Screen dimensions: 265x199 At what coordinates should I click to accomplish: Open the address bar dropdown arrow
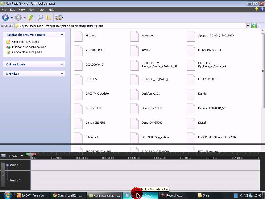248,26
